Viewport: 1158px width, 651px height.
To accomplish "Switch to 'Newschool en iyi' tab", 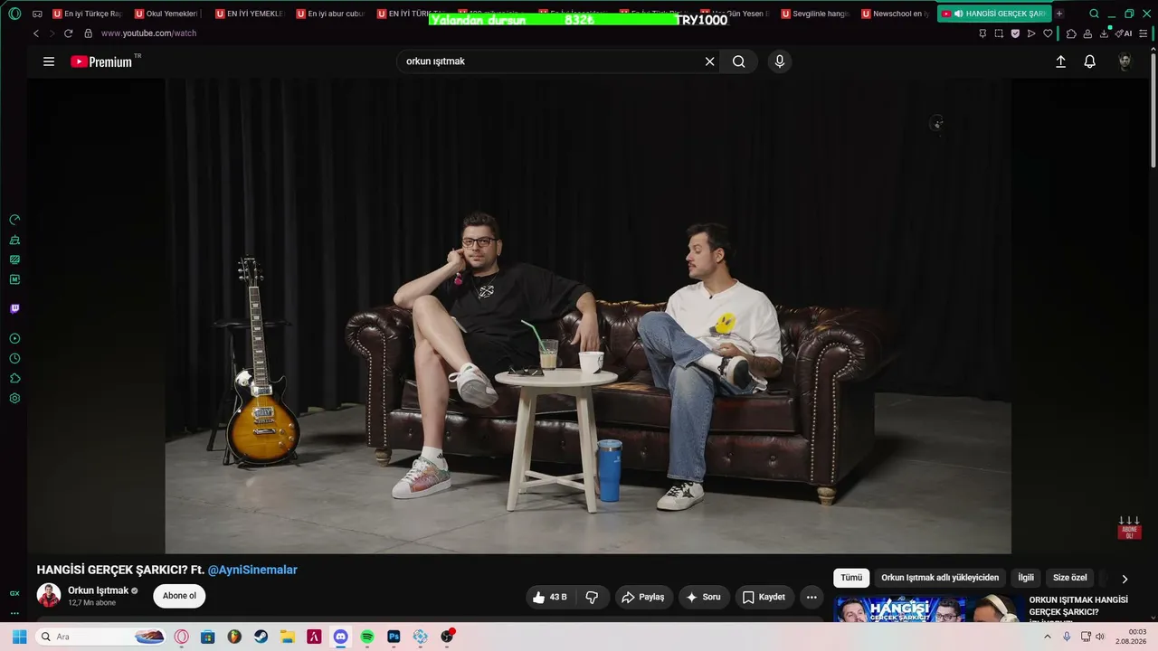I will point(897,14).
